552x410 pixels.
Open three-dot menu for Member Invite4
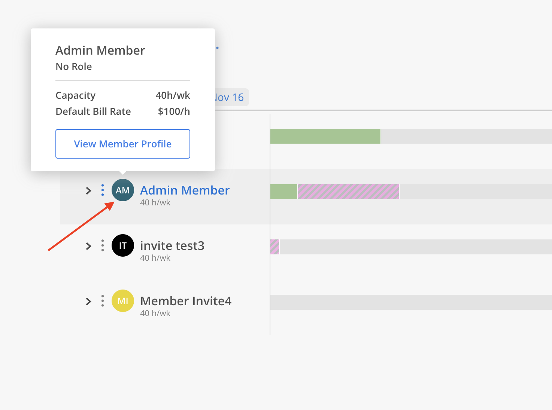coord(103,301)
